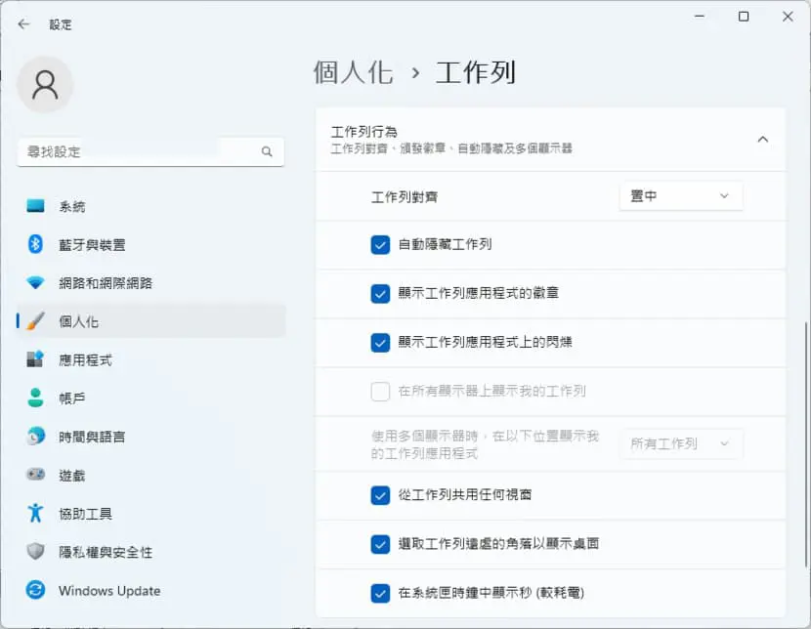Toggle 在系統匣時鐘中顯示秒 checkbox
This screenshot has height=629, width=811.
pyautogui.click(x=380, y=593)
